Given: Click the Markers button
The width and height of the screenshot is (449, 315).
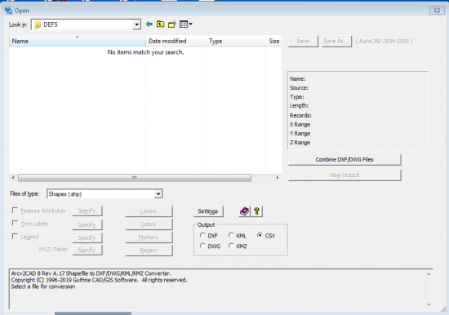Looking at the screenshot, I should pos(149,237).
